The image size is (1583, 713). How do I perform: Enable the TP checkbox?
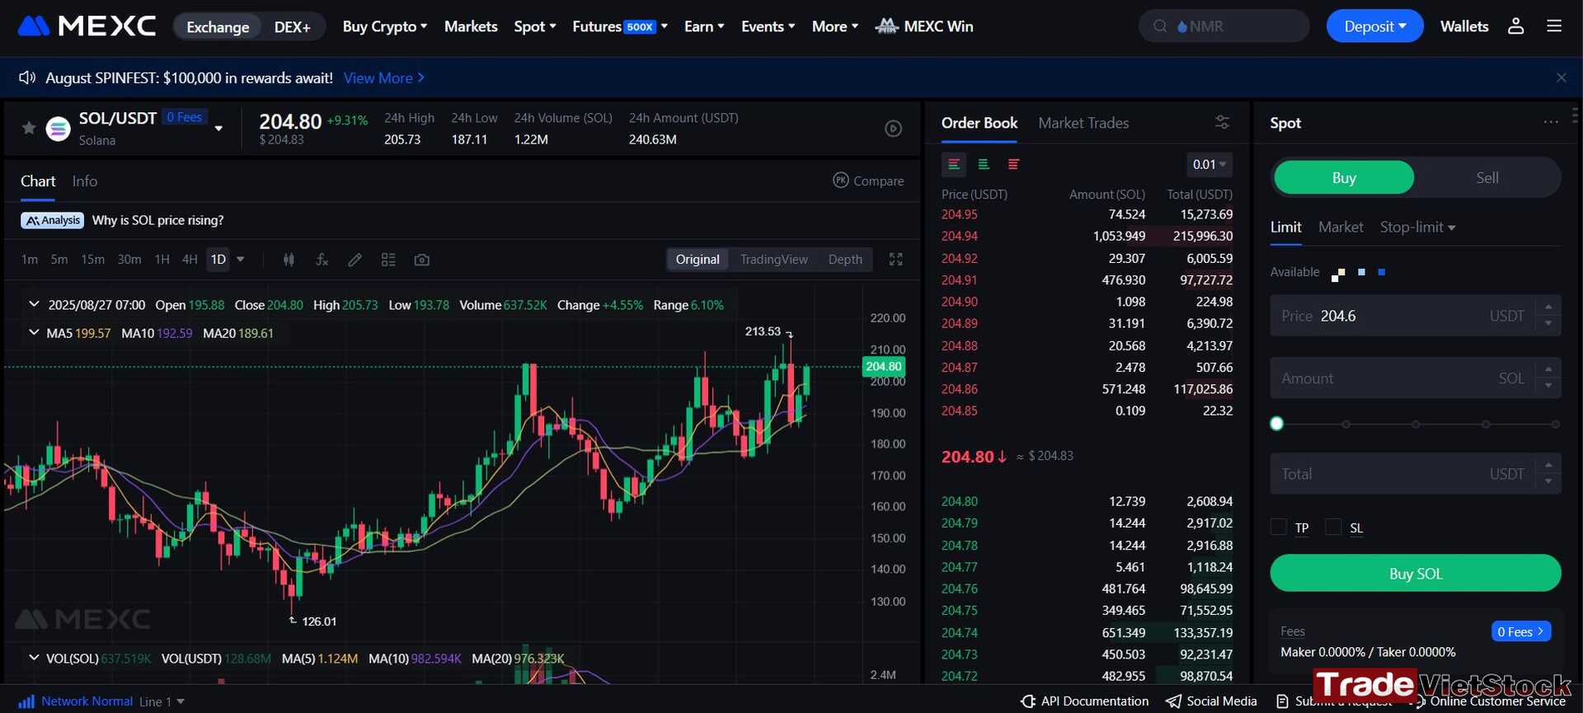1279,527
